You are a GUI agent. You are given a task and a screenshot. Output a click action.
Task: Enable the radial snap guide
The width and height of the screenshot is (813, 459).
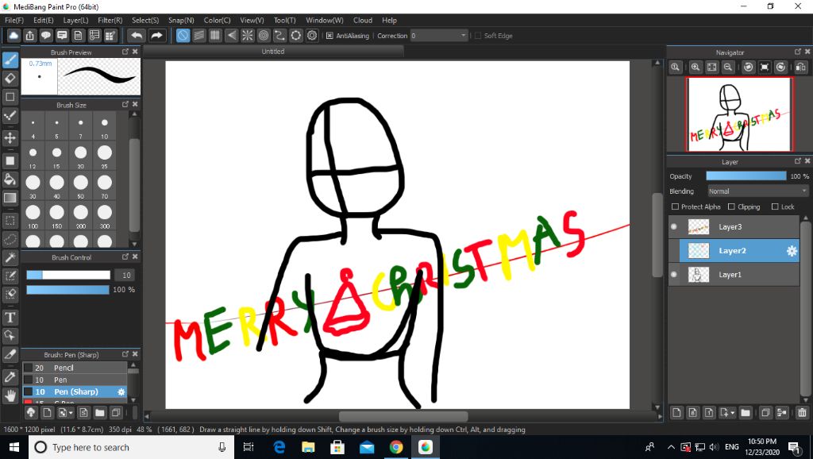pos(248,35)
